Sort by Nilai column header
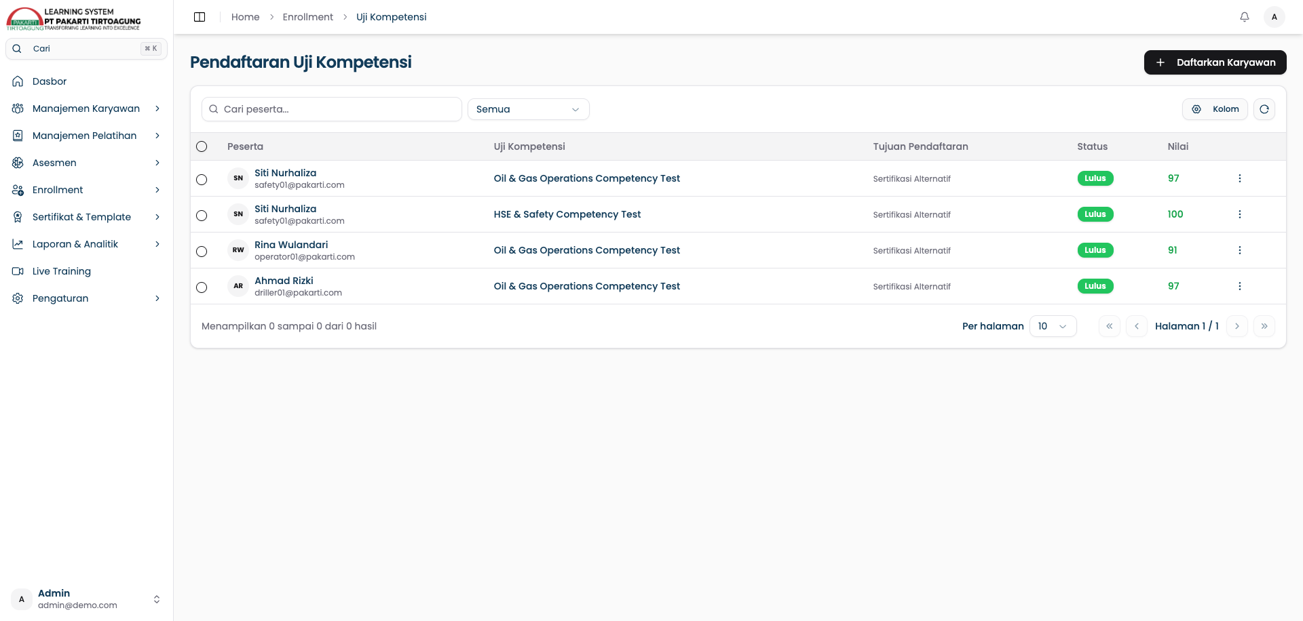The height and width of the screenshot is (621, 1303). coord(1178,146)
